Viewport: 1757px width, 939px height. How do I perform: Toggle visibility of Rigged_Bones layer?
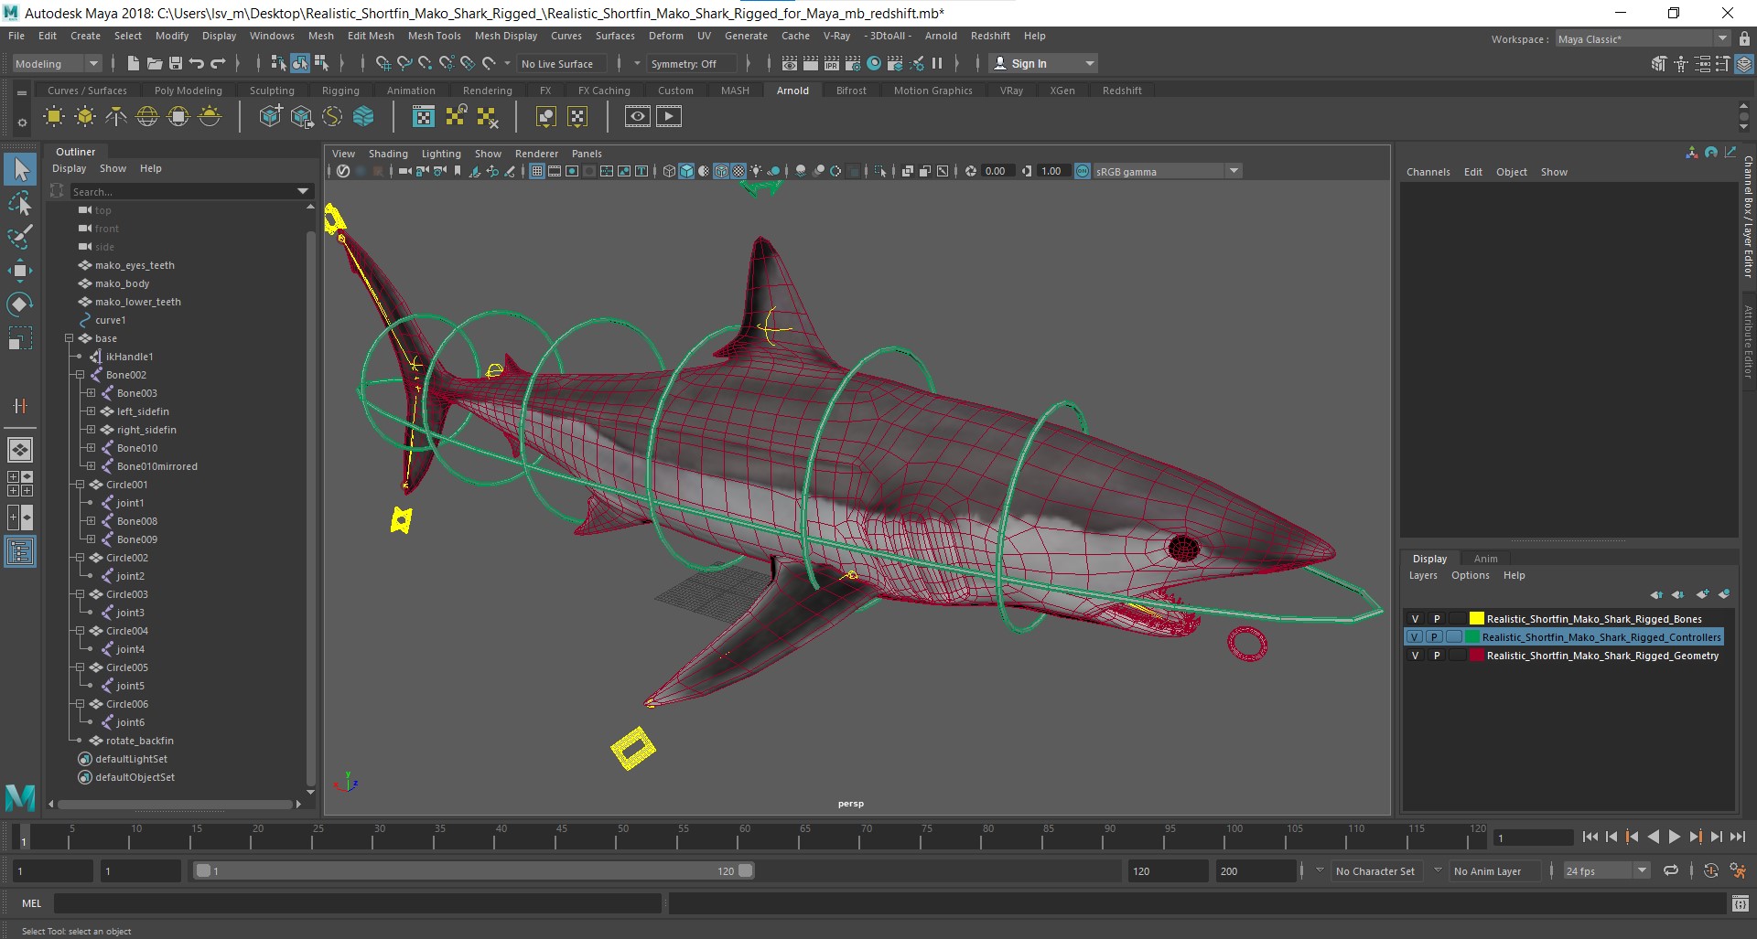coord(1415,619)
